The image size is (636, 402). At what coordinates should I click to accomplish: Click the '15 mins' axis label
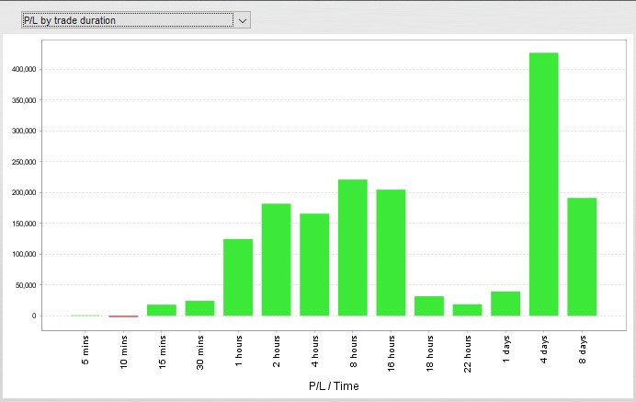click(162, 352)
